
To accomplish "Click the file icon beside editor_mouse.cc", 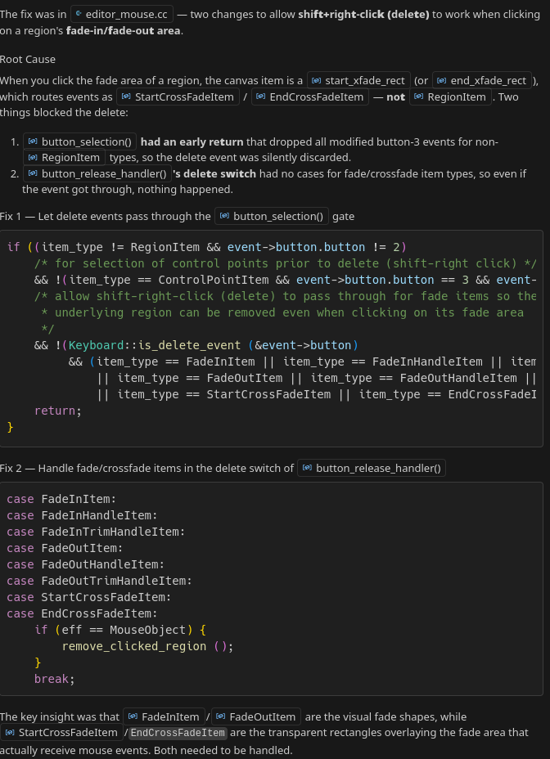I will pyautogui.click(x=79, y=15).
